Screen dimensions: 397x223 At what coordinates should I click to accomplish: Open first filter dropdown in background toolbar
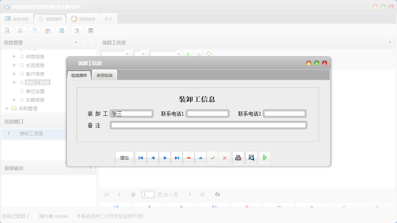(127, 53)
